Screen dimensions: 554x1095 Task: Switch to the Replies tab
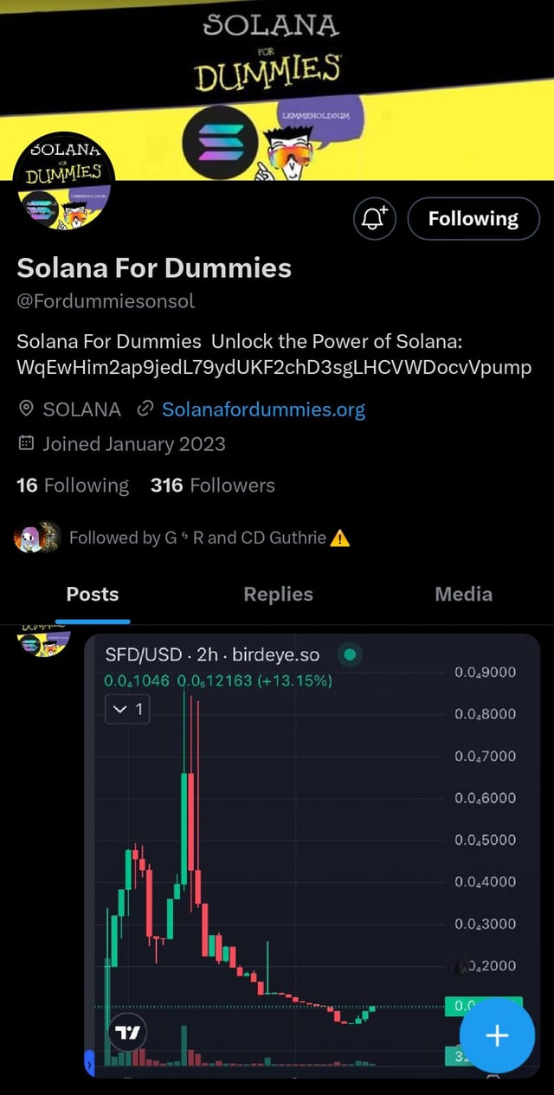[x=278, y=594]
